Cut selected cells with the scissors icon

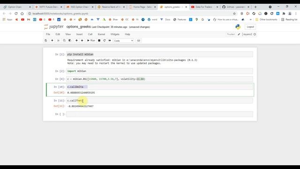[59, 41]
